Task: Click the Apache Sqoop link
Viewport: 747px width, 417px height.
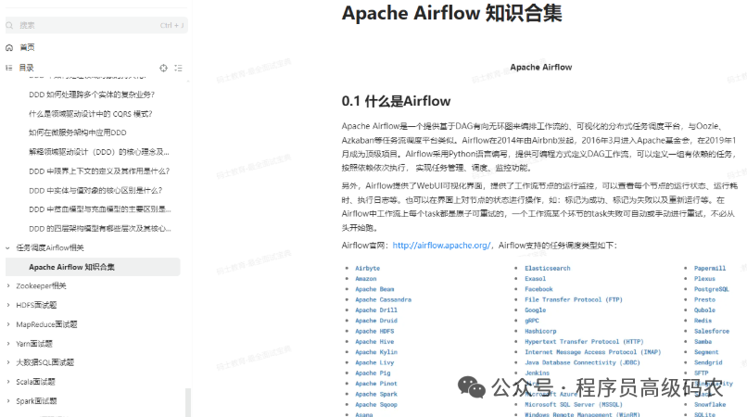Action: (x=376, y=405)
